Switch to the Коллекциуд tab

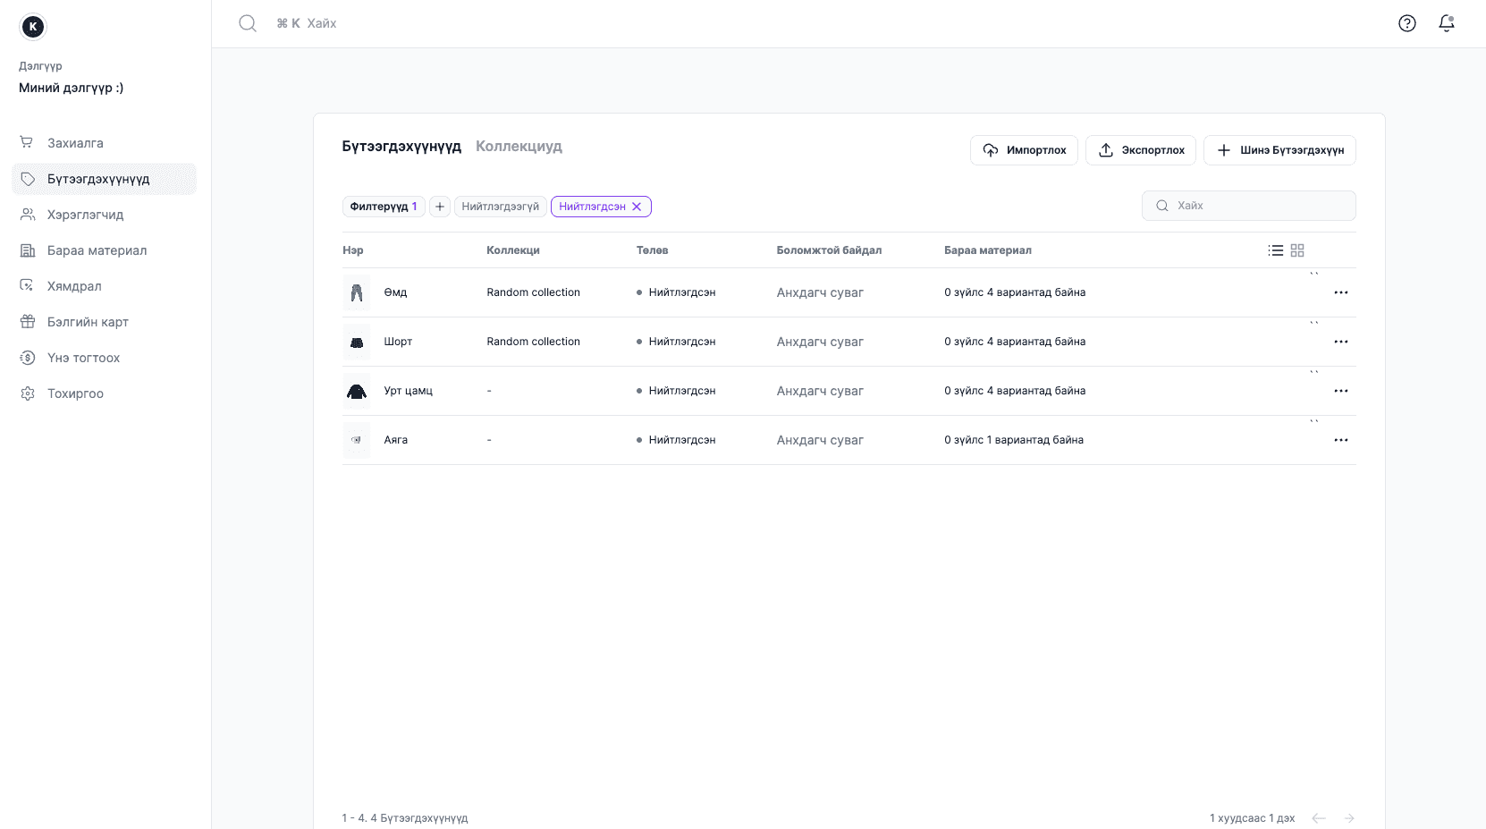coord(519,146)
